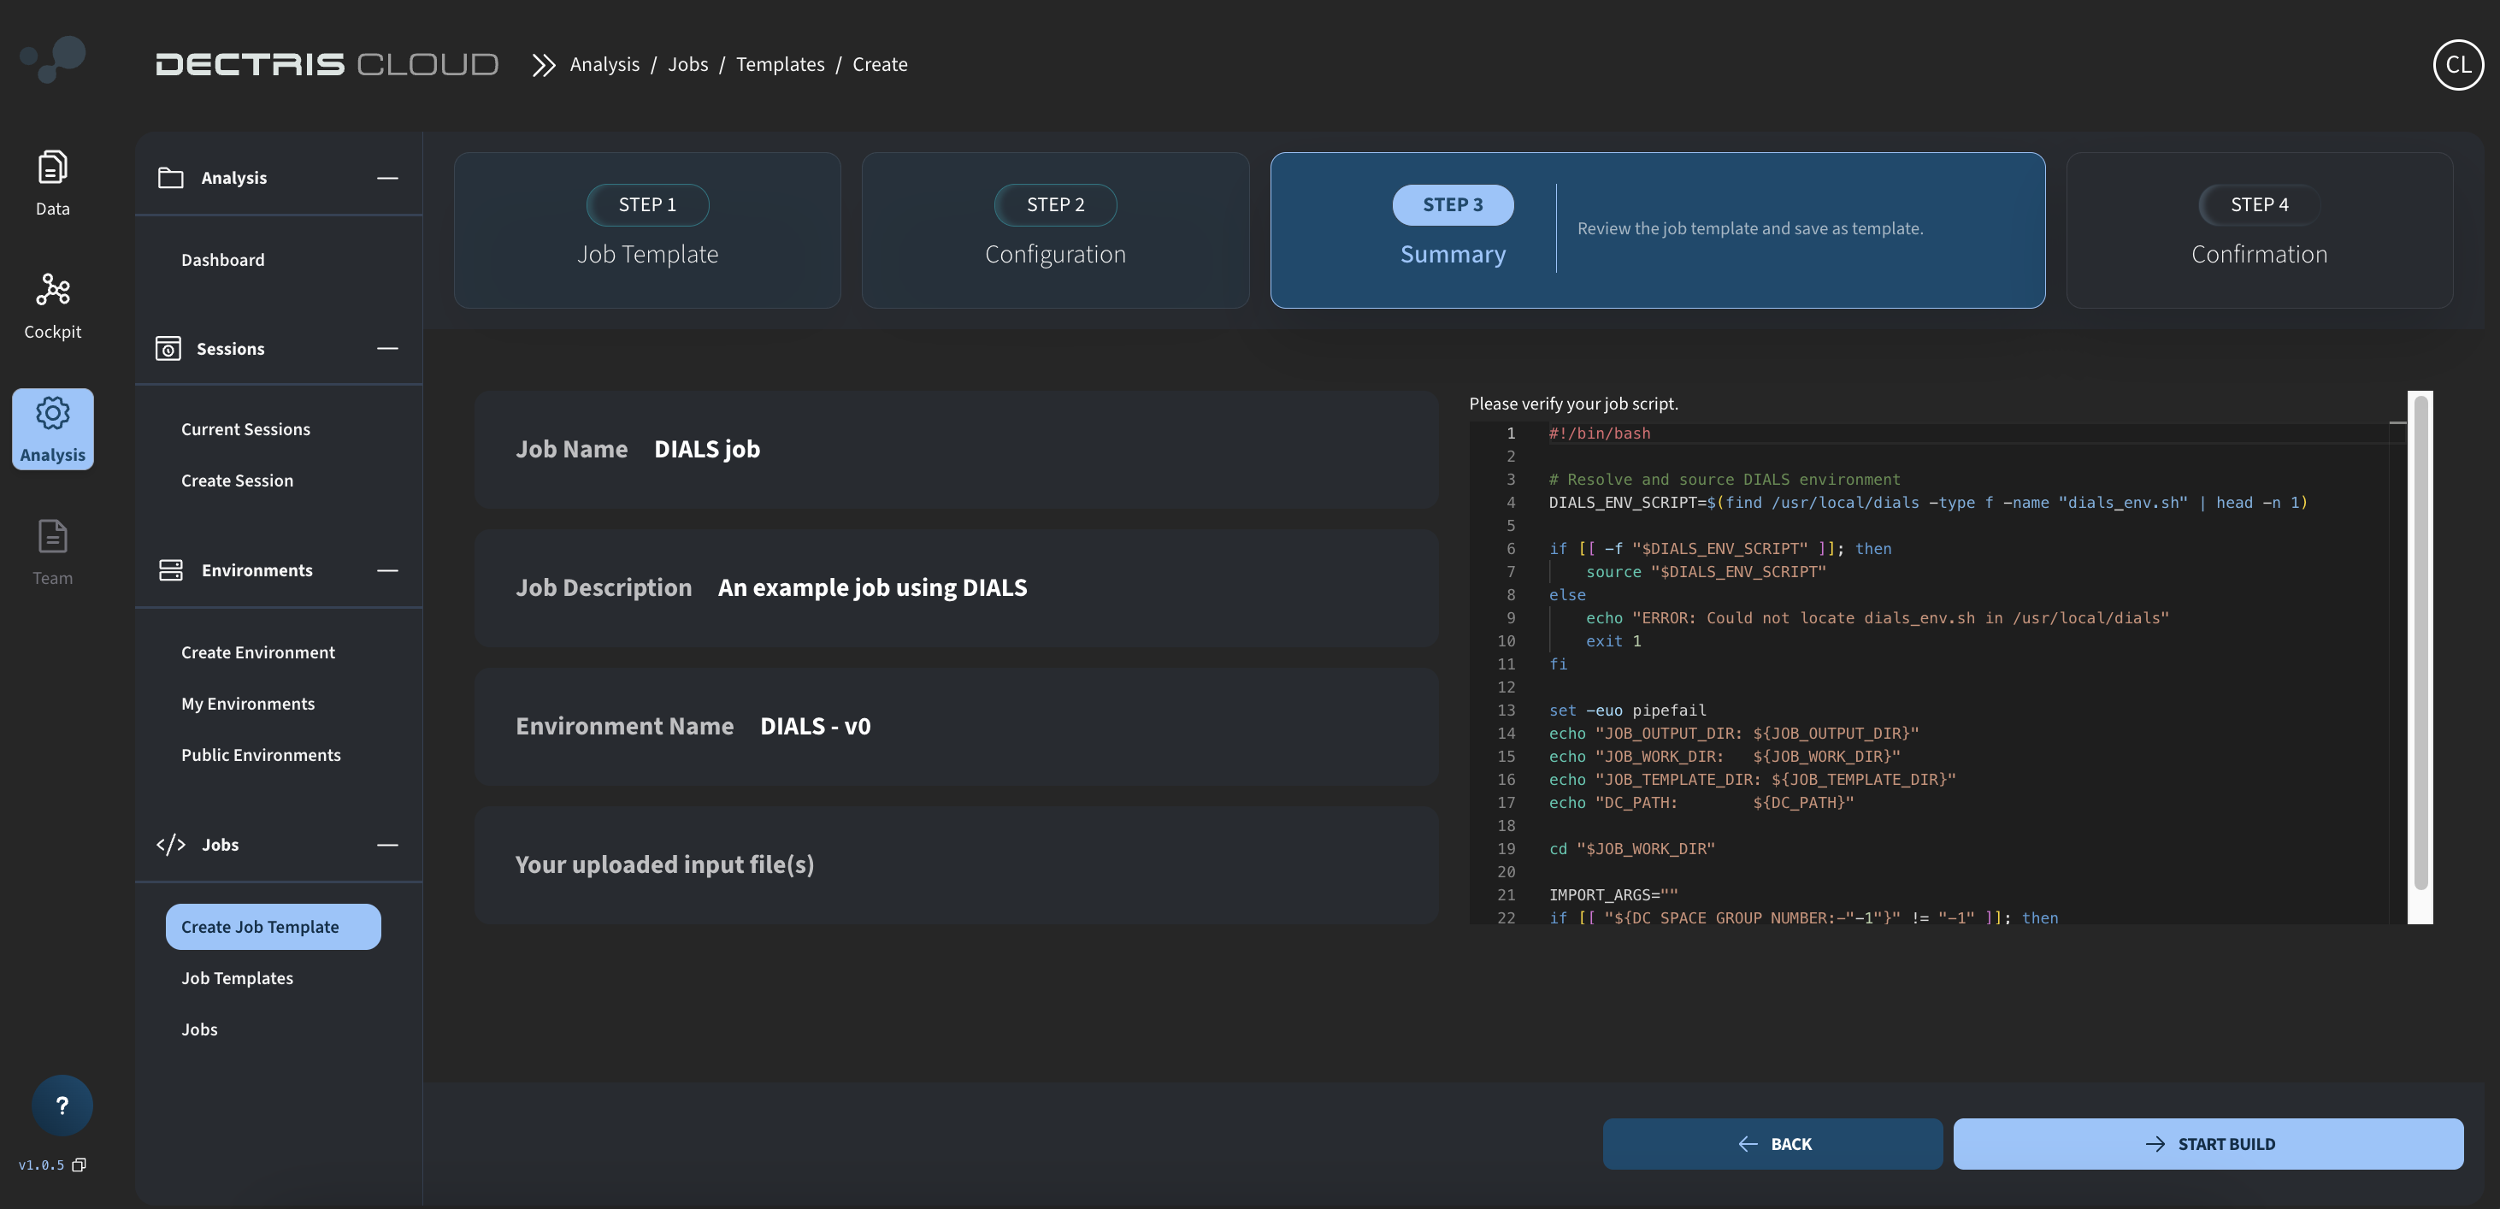This screenshot has height=1209, width=2500.
Task: Click the breadcrumb double-chevron icon
Action: click(x=544, y=64)
